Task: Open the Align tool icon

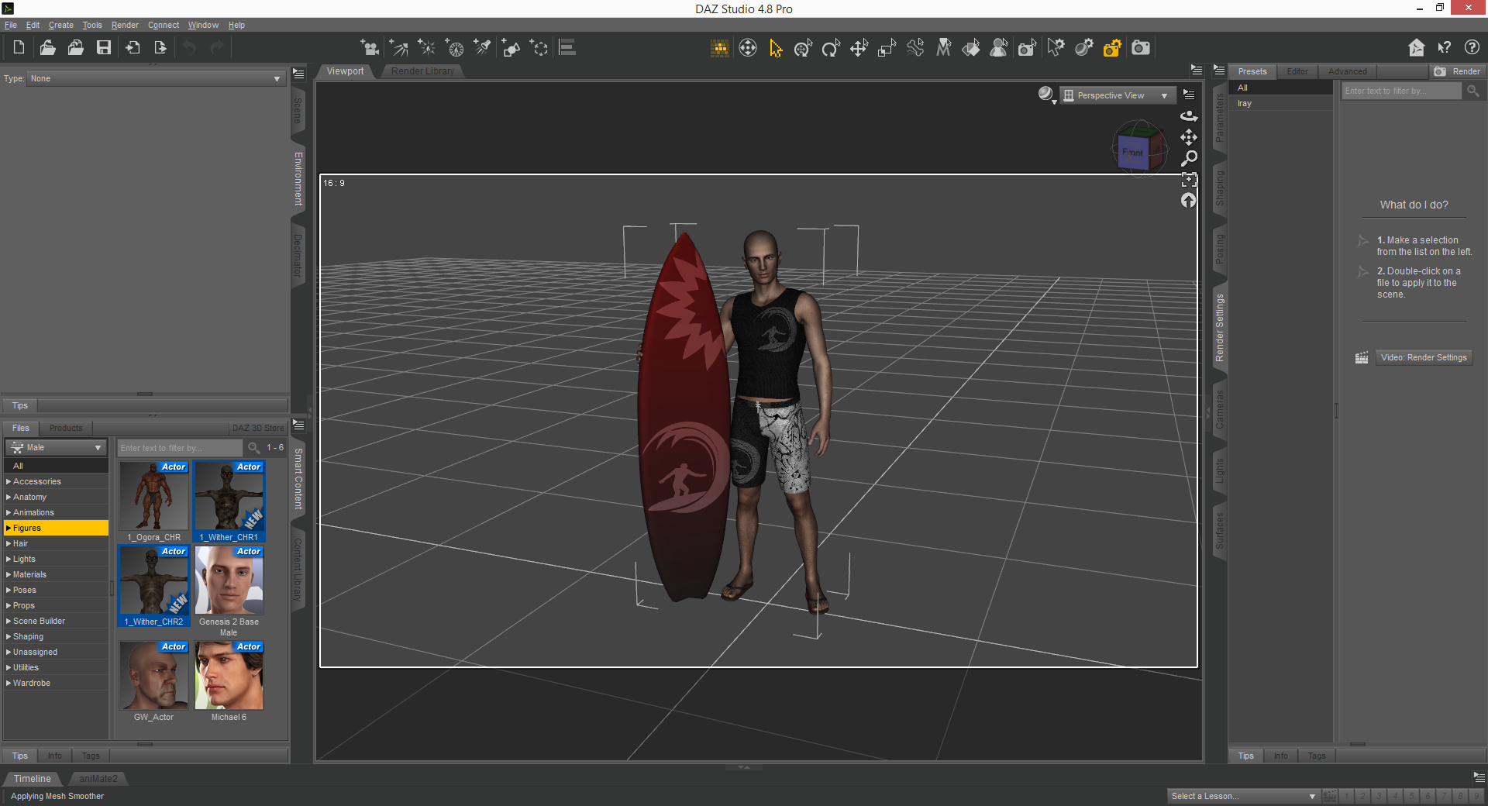Action: pos(567,47)
